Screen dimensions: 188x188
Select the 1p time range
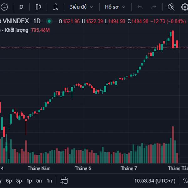coord(29,181)
